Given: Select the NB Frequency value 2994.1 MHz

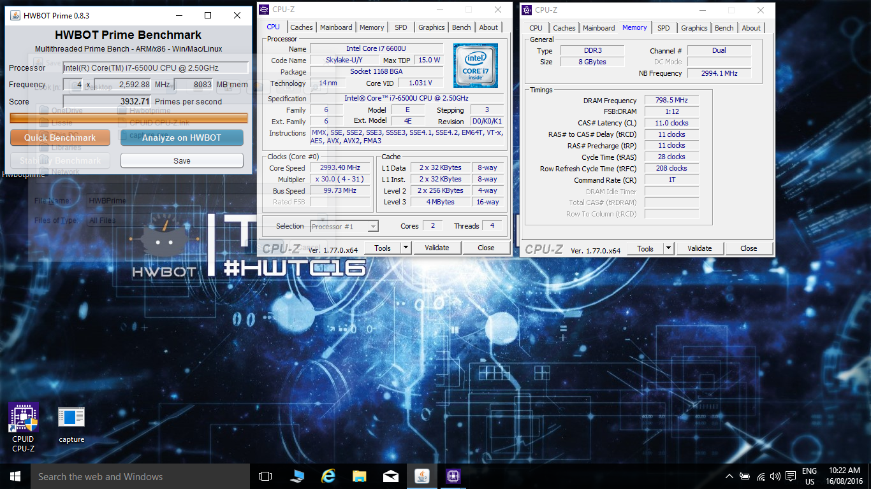Looking at the screenshot, I should [x=719, y=74].
